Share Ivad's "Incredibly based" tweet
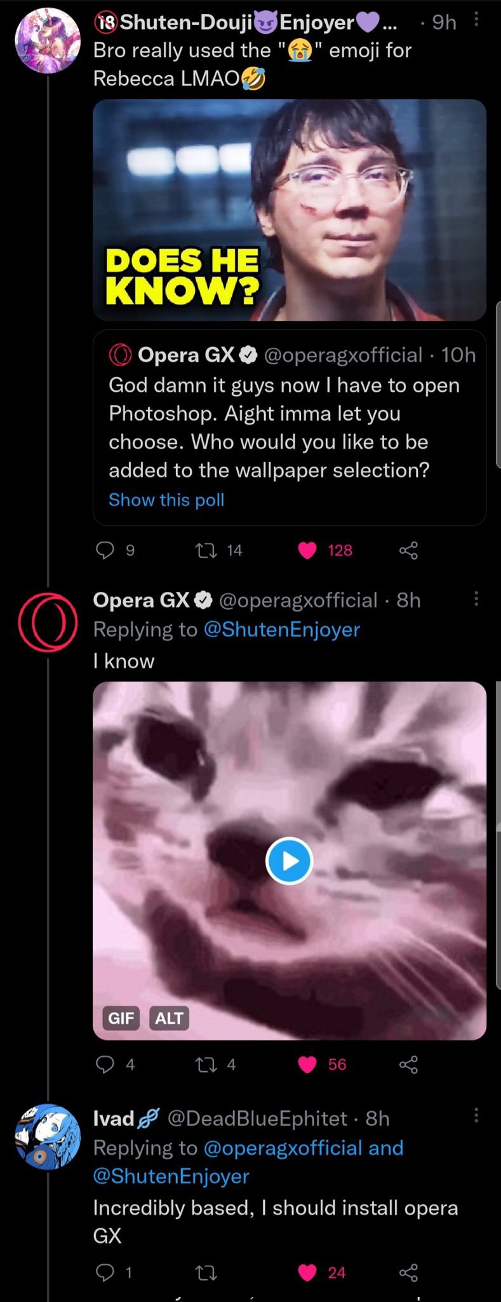The width and height of the screenshot is (501, 1302). [408, 1272]
